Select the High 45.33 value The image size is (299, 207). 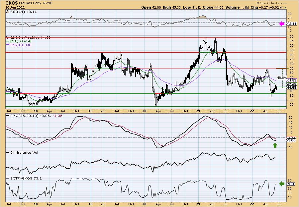(172, 7)
